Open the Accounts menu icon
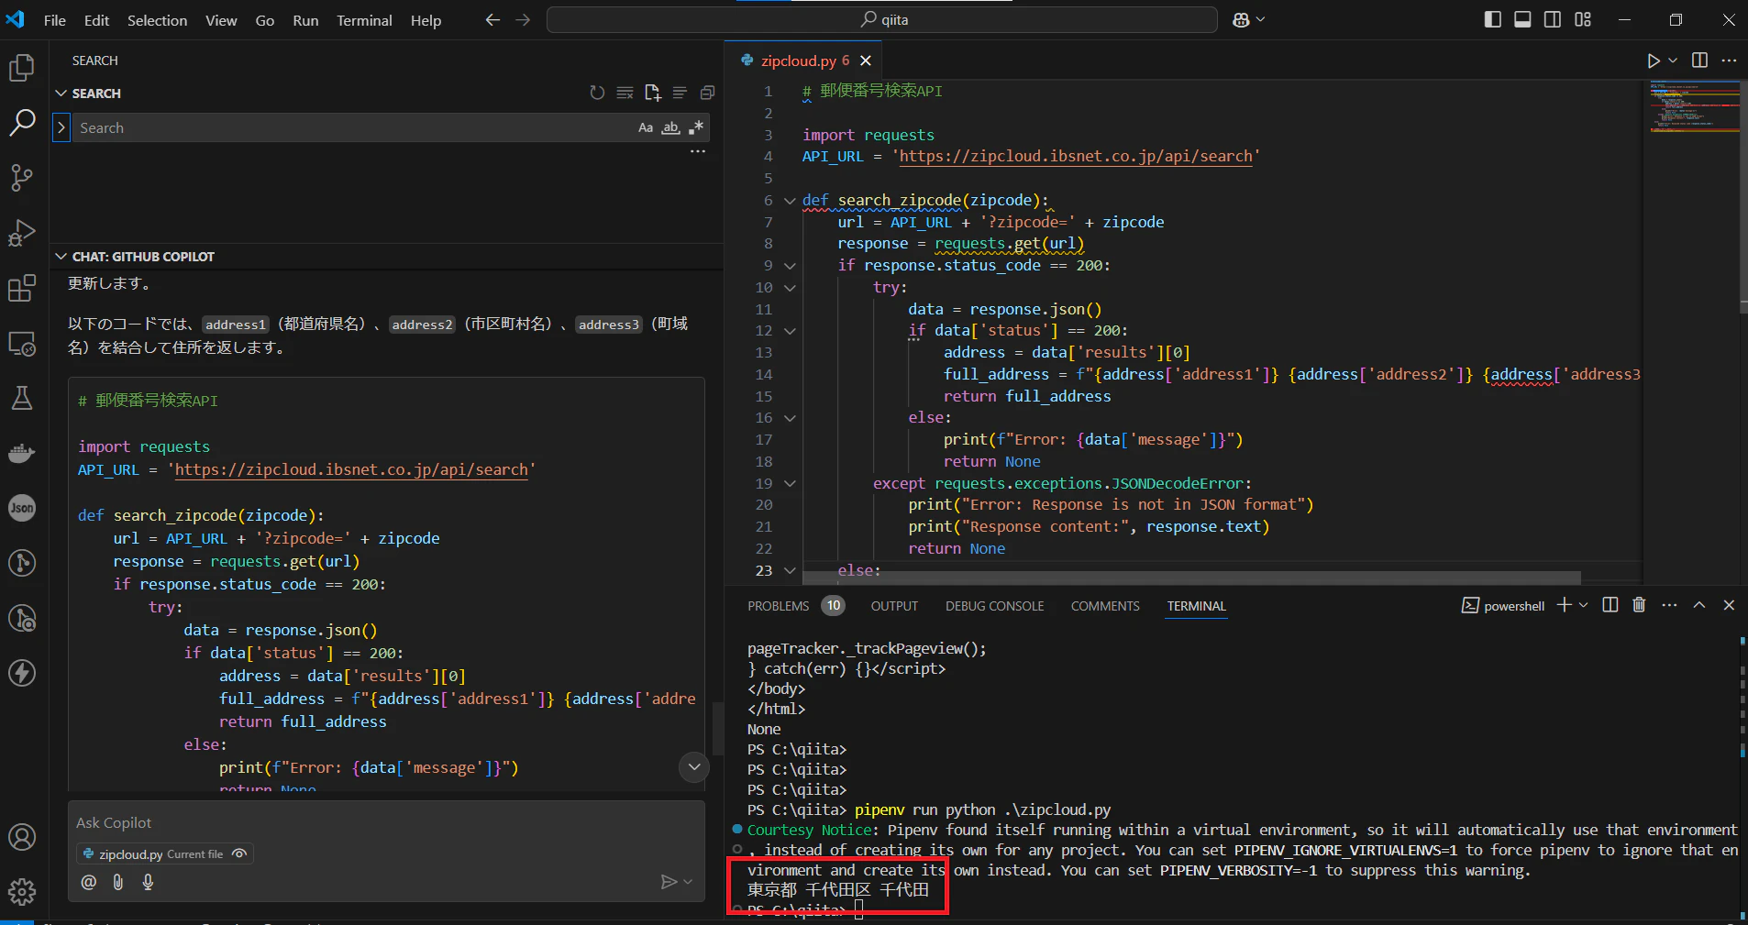 pyautogui.click(x=22, y=837)
